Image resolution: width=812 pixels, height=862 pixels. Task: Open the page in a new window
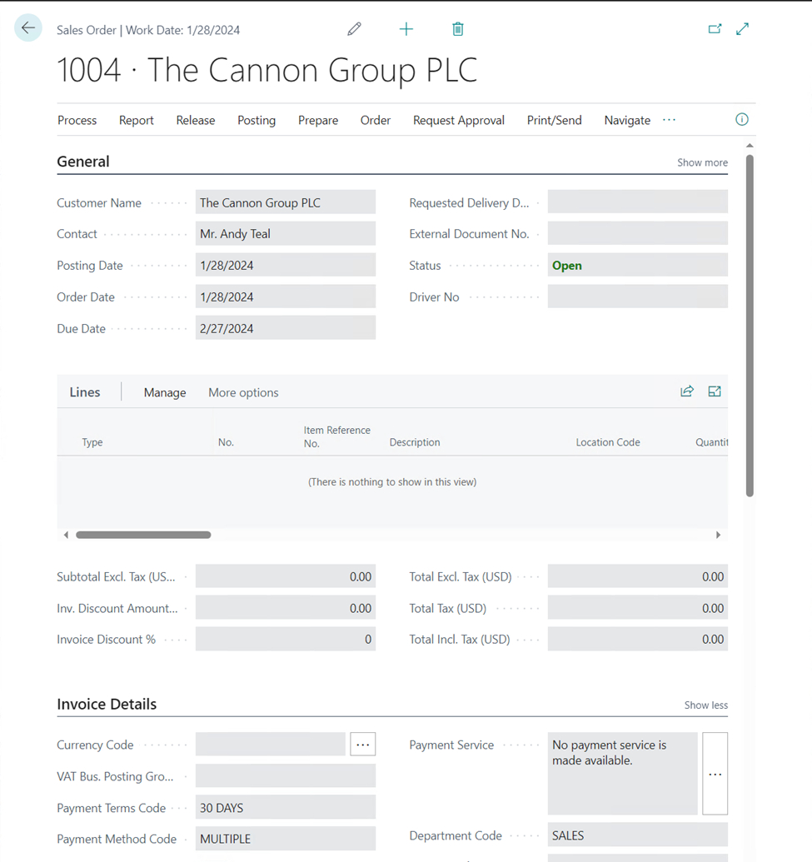715,29
